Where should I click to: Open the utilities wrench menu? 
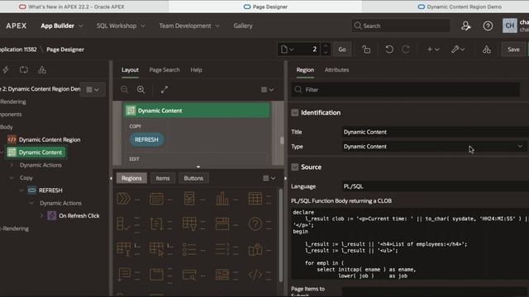(458, 49)
